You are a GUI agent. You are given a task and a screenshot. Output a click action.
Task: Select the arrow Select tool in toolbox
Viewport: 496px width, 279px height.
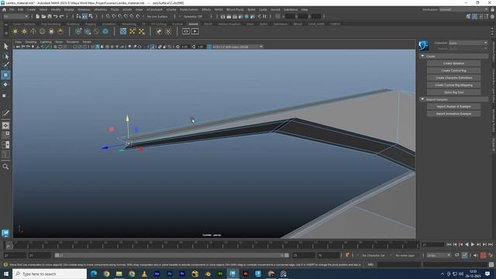point(5,46)
